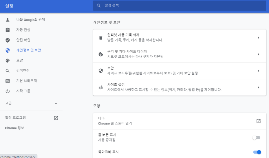This screenshot has height=158, width=269.
Task: Open 인터넷 사용 기록 삭제 title
Action: pyautogui.click(x=123, y=35)
